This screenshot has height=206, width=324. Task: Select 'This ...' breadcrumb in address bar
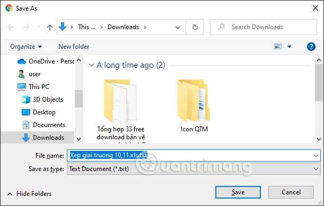[86, 27]
